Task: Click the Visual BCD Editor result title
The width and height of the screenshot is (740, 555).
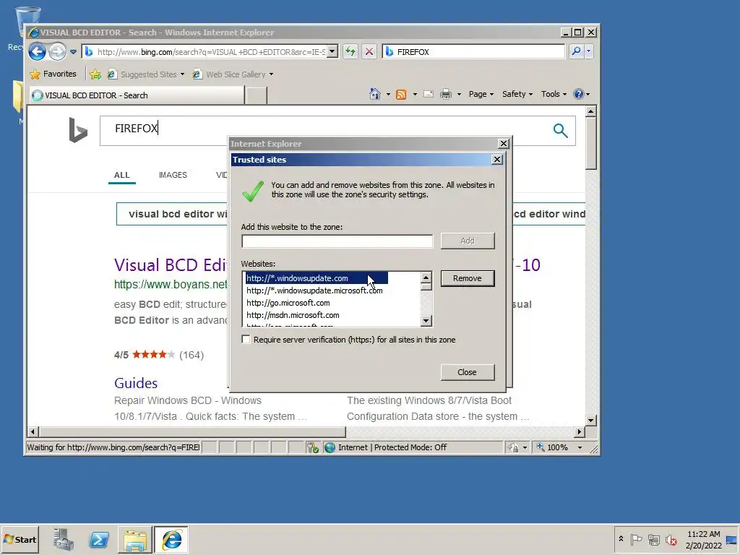Action: 171,265
